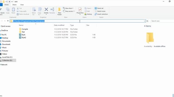The height and width of the screenshot is (97, 174).
Task: Expand the Open dropdown
Action: click(x=88, y=8)
